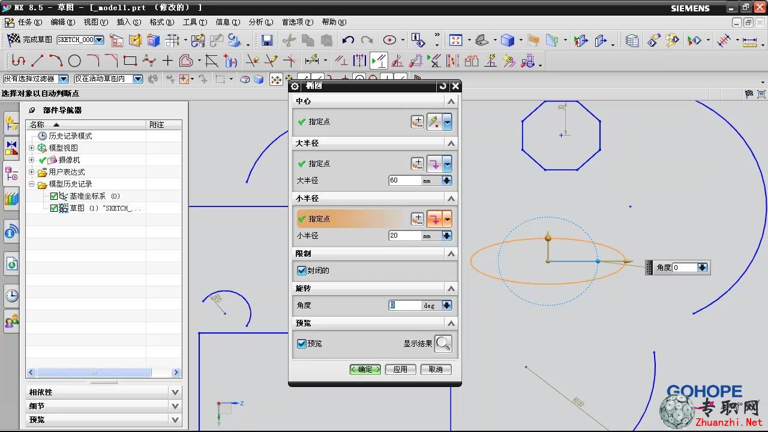Collapse the 旋转 section header
The height and width of the screenshot is (432, 768).
point(452,289)
